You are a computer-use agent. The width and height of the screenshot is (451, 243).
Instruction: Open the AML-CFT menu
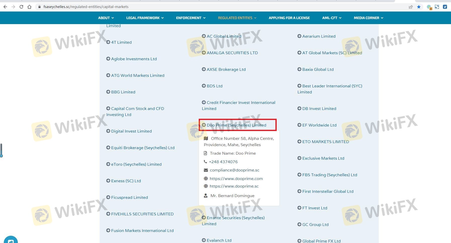coord(332,18)
